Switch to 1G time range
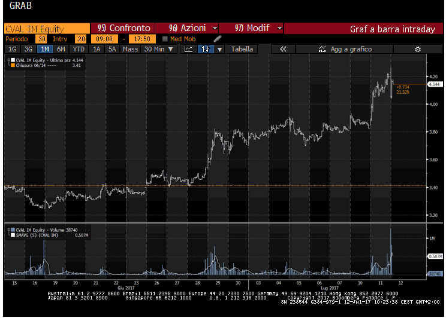446x318 pixels. point(12,49)
